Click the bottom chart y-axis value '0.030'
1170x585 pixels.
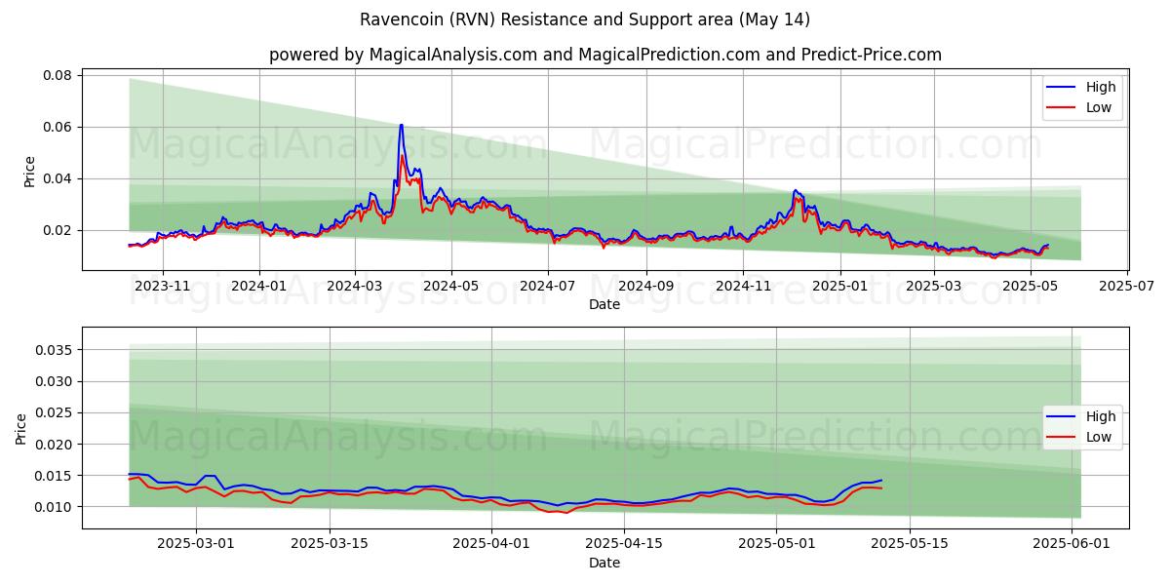[55, 382]
